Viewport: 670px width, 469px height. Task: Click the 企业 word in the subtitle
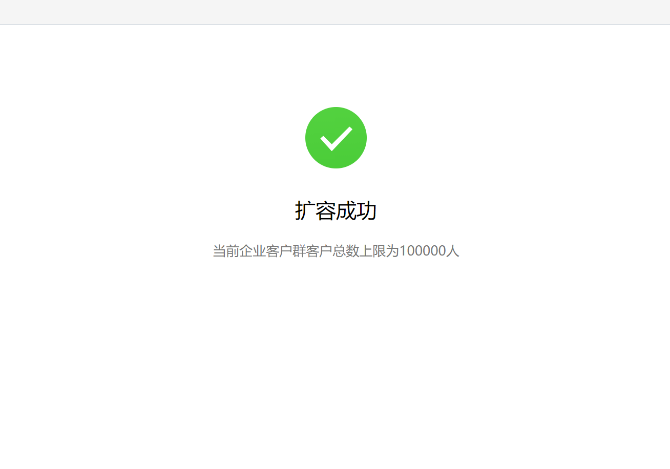253,251
